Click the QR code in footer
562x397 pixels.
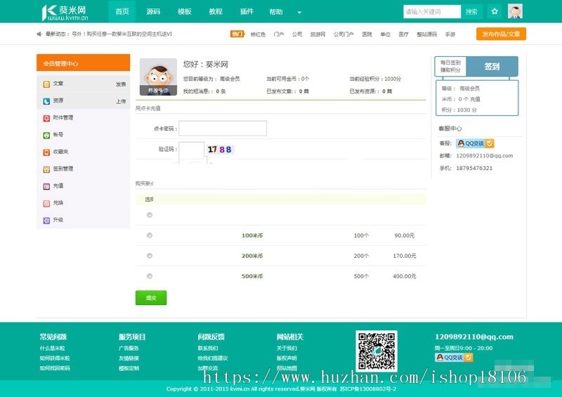click(377, 351)
